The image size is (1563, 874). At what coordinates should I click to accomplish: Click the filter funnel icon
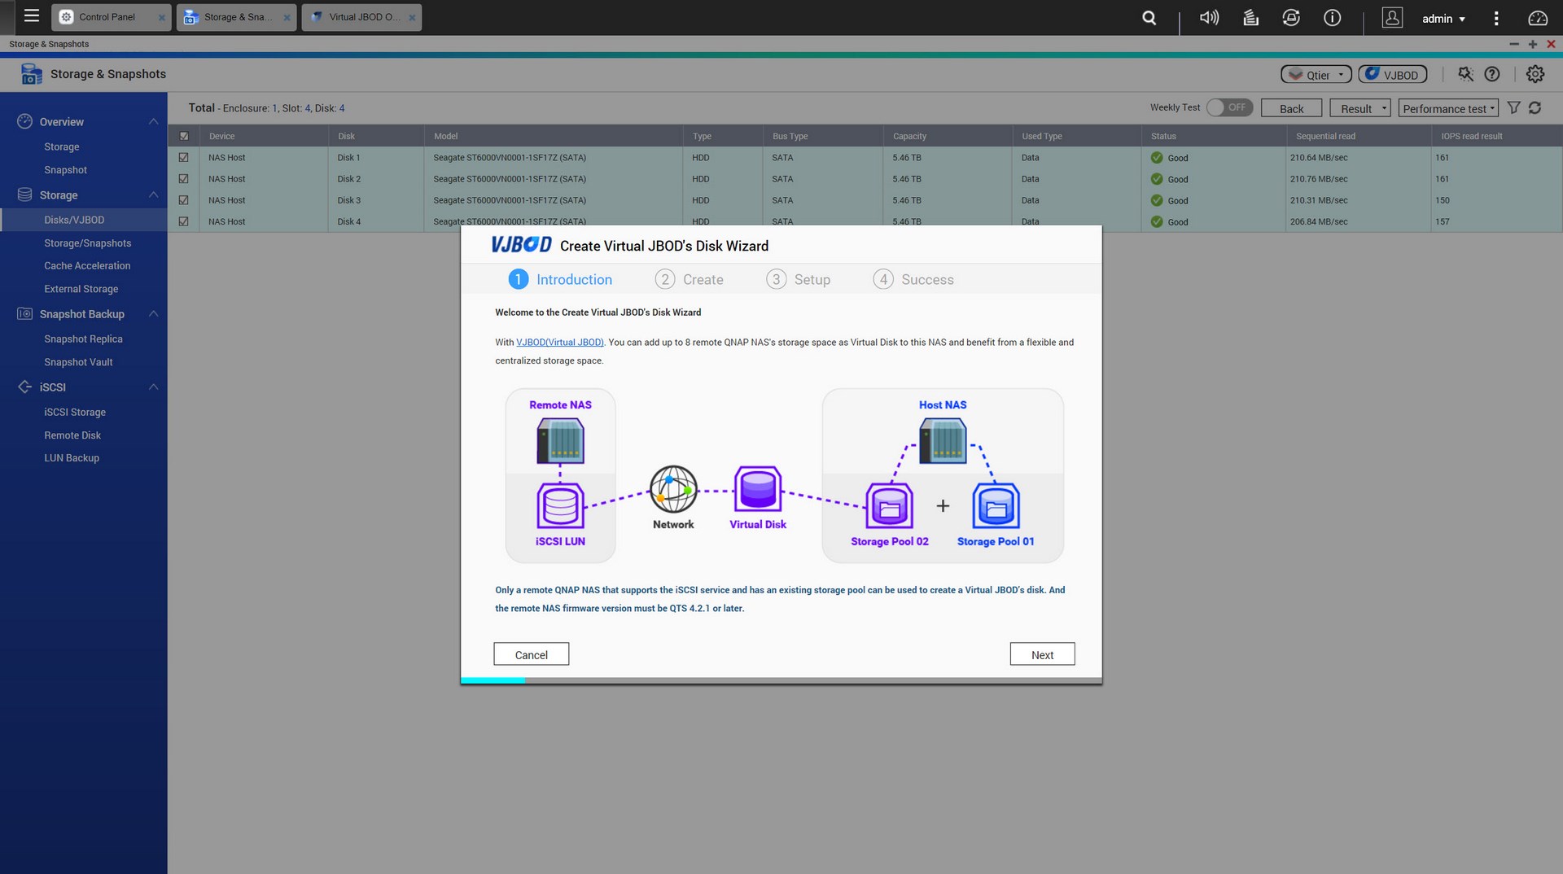[1513, 107]
